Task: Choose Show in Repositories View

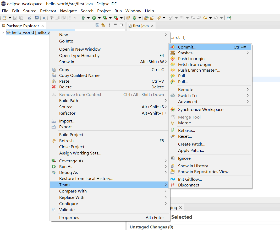Action: (210, 172)
